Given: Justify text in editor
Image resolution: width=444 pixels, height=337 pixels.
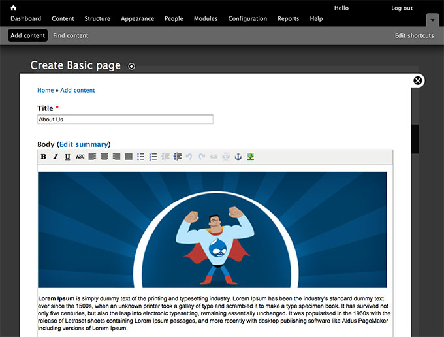Looking at the screenshot, I should point(129,157).
